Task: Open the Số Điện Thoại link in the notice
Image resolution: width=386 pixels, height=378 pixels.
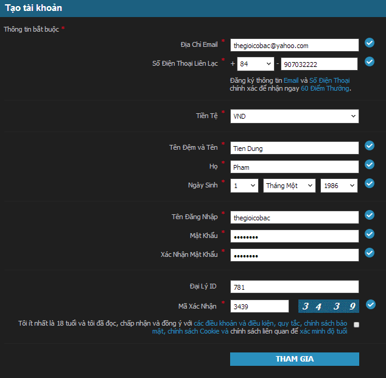Action: (x=329, y=80)
